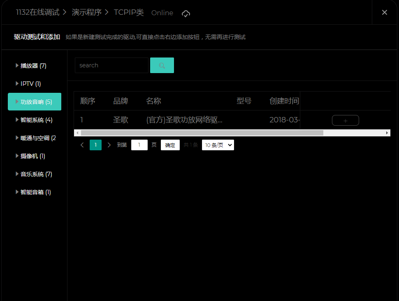
Task: Select the 功放音响 (5) category
Action: [x=36, y=102]
